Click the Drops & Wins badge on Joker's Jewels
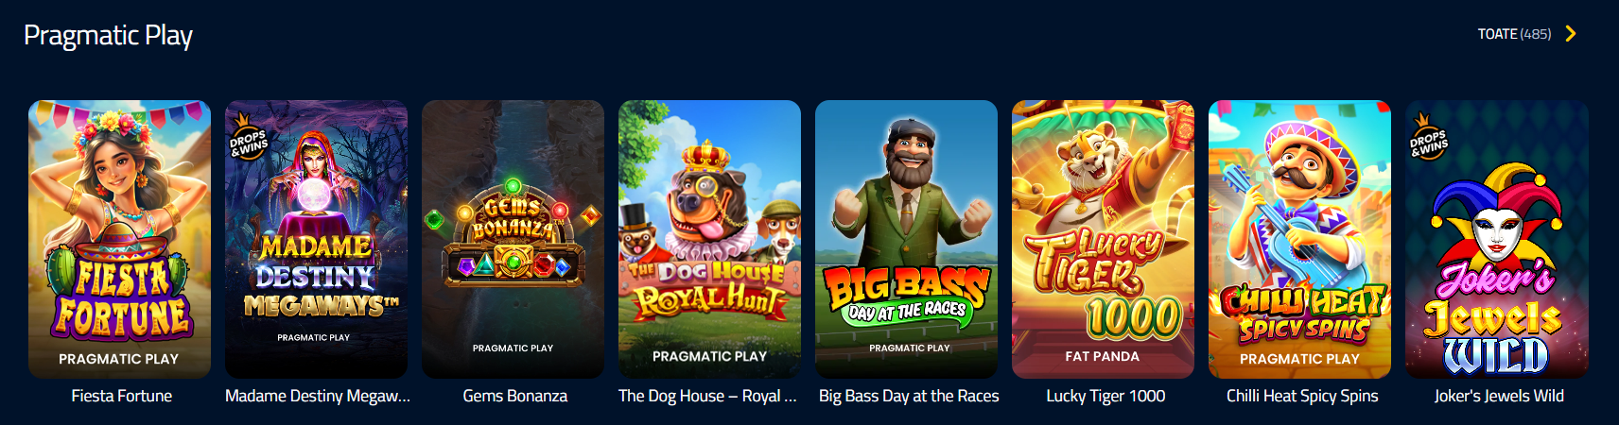 1428,137
